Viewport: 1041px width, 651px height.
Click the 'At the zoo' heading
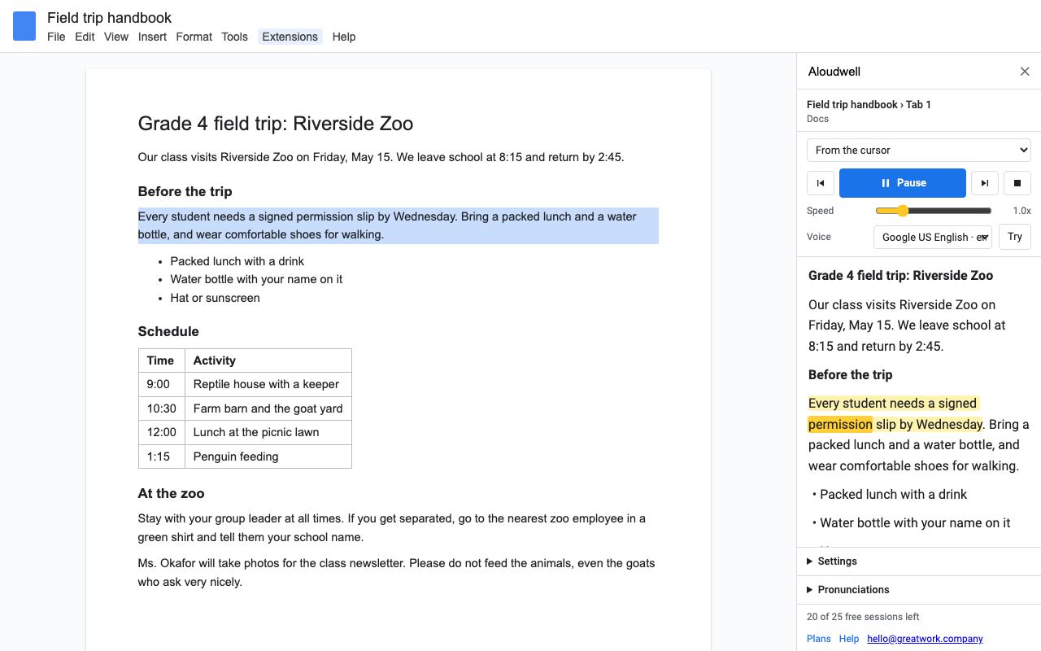tap(172, 493)
